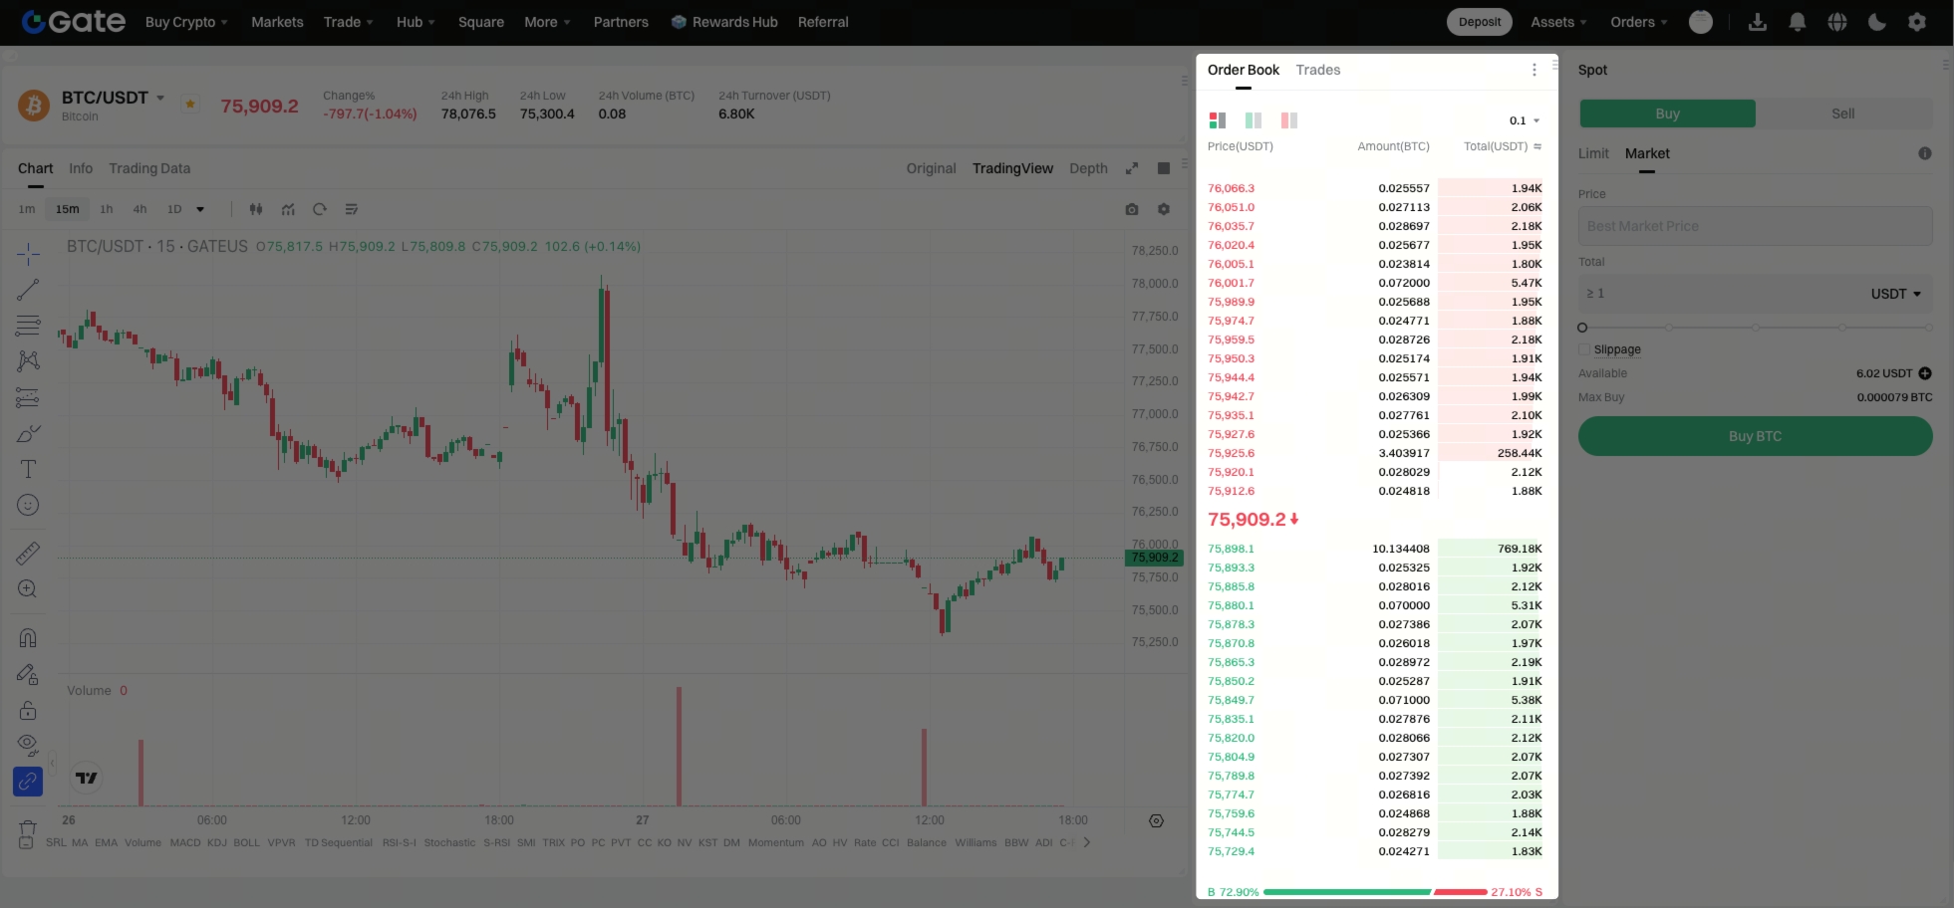Expand the 0.1 price precision dropdown

pyautogui.click(x=1525, y=120)
